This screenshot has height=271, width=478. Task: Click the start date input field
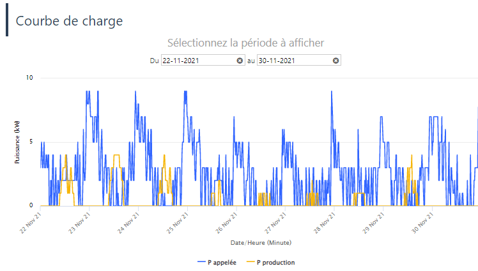[197, 61]
